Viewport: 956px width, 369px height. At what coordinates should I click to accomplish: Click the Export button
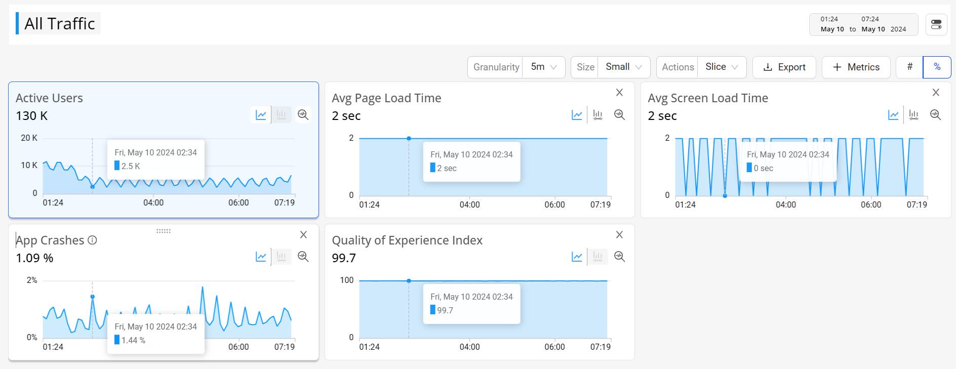[x=784, y=67]
